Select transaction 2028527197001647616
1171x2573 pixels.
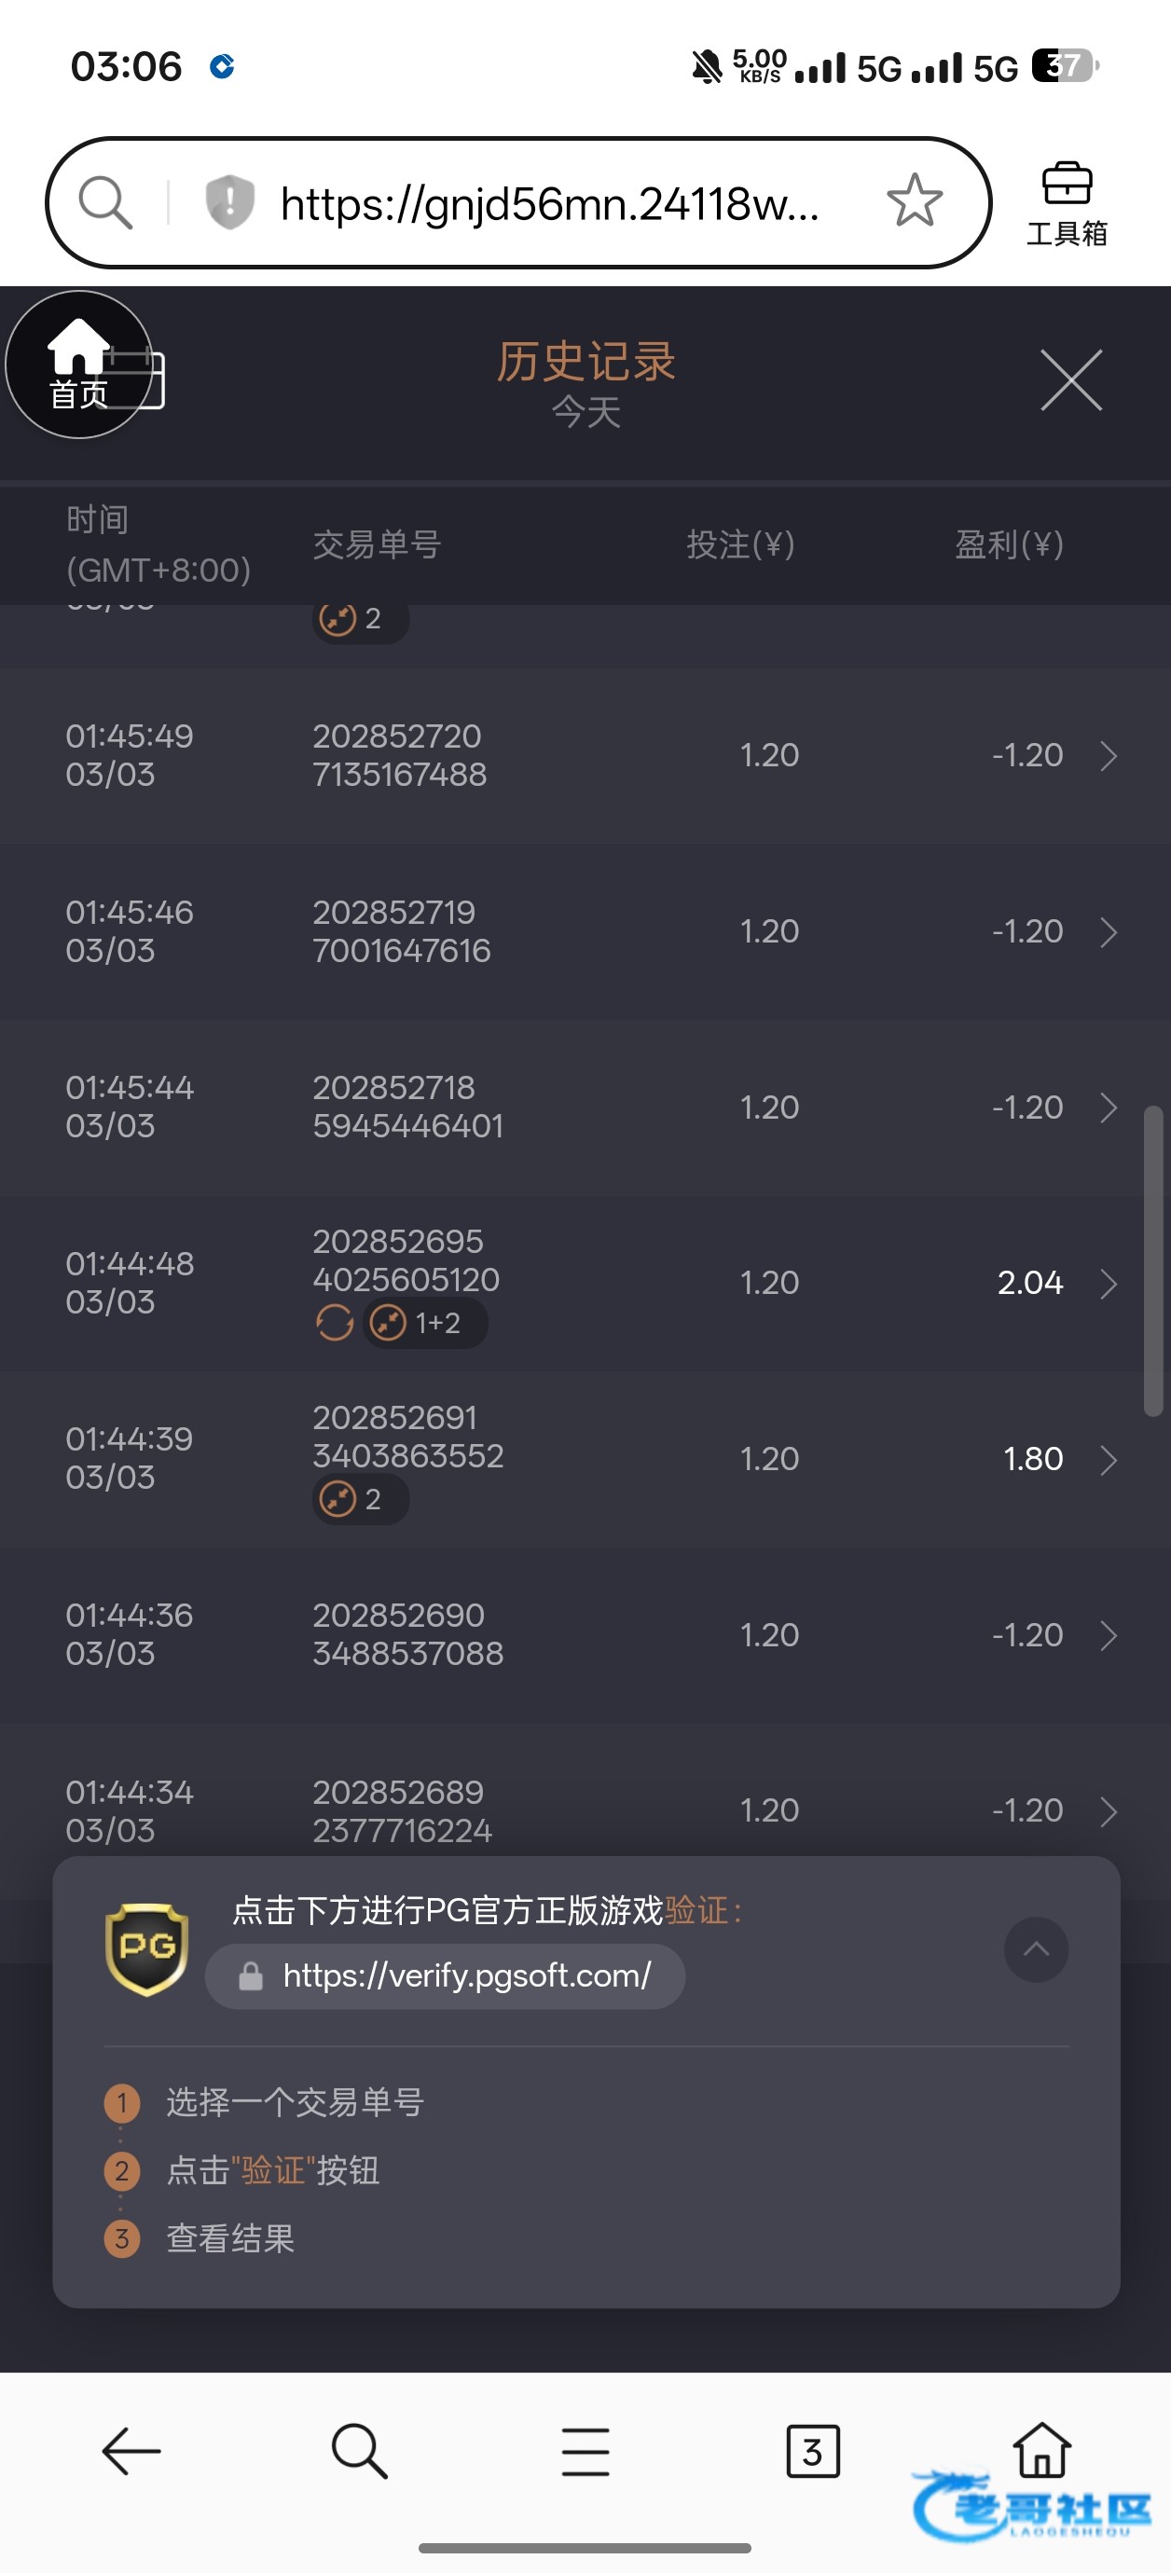click(402, 931)
